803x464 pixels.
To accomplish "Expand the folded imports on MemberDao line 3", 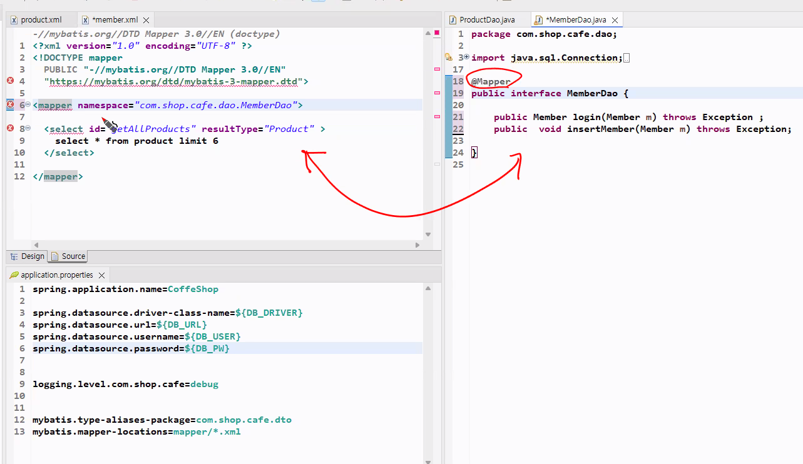I will 466,58.
